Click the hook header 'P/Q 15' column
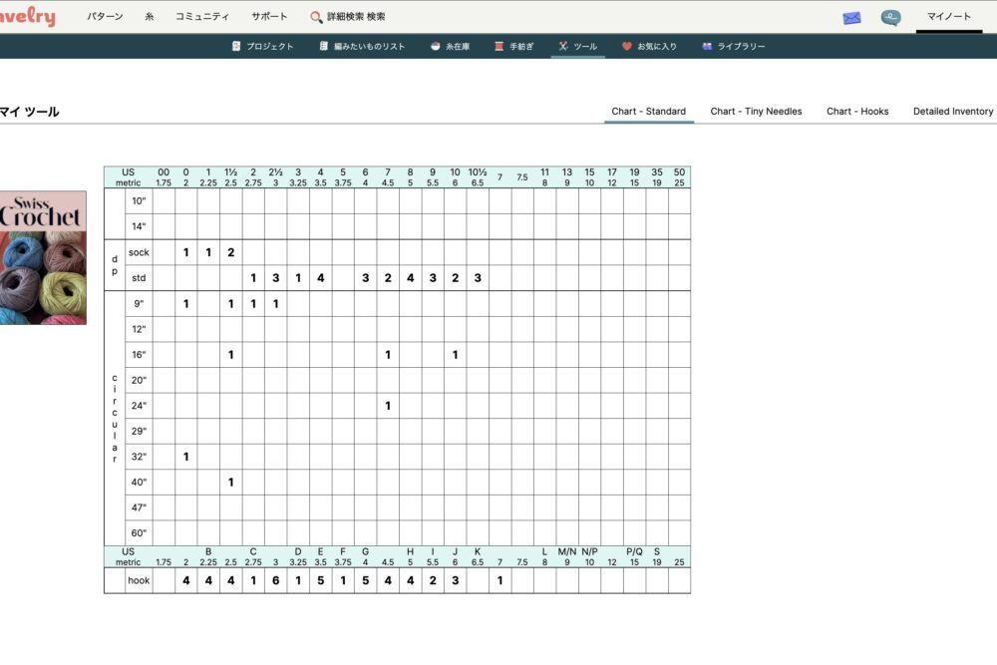The image size is (997, 665). (x=634, y=557)
